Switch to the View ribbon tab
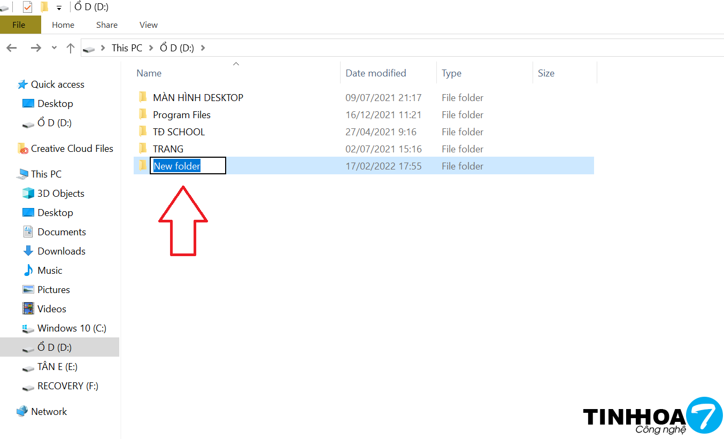Image resolution: width=724 pixels, height=439 pixels. tap(148, 25)
